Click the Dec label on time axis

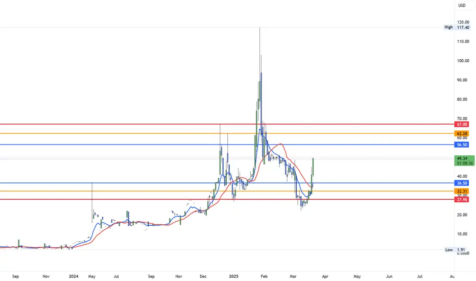pyautogui.click(x=203, y=276)
